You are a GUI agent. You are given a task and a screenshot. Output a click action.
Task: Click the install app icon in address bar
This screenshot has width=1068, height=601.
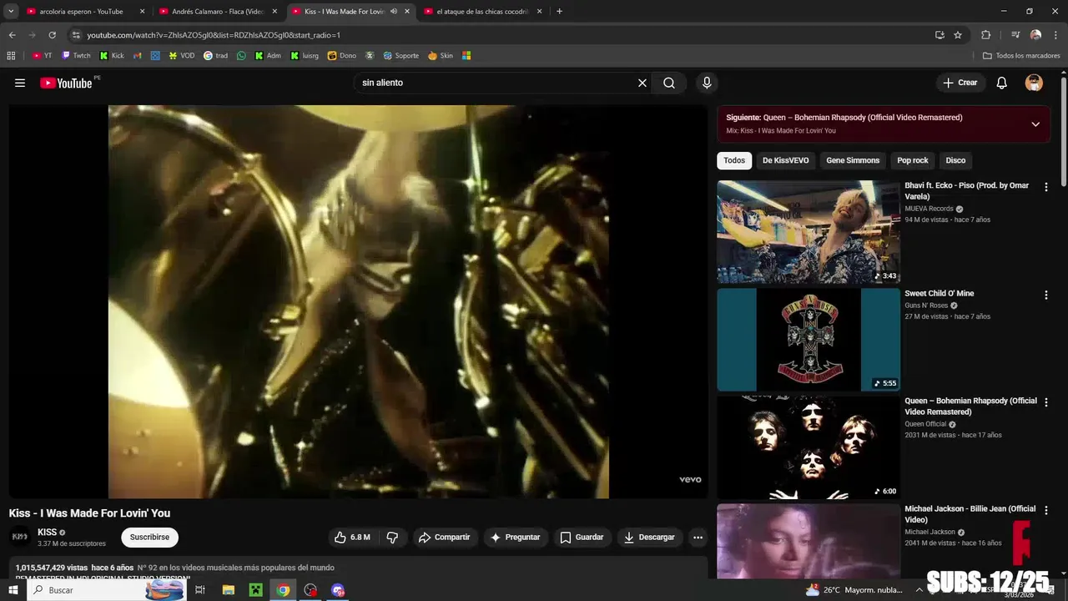tap(940, 35)
